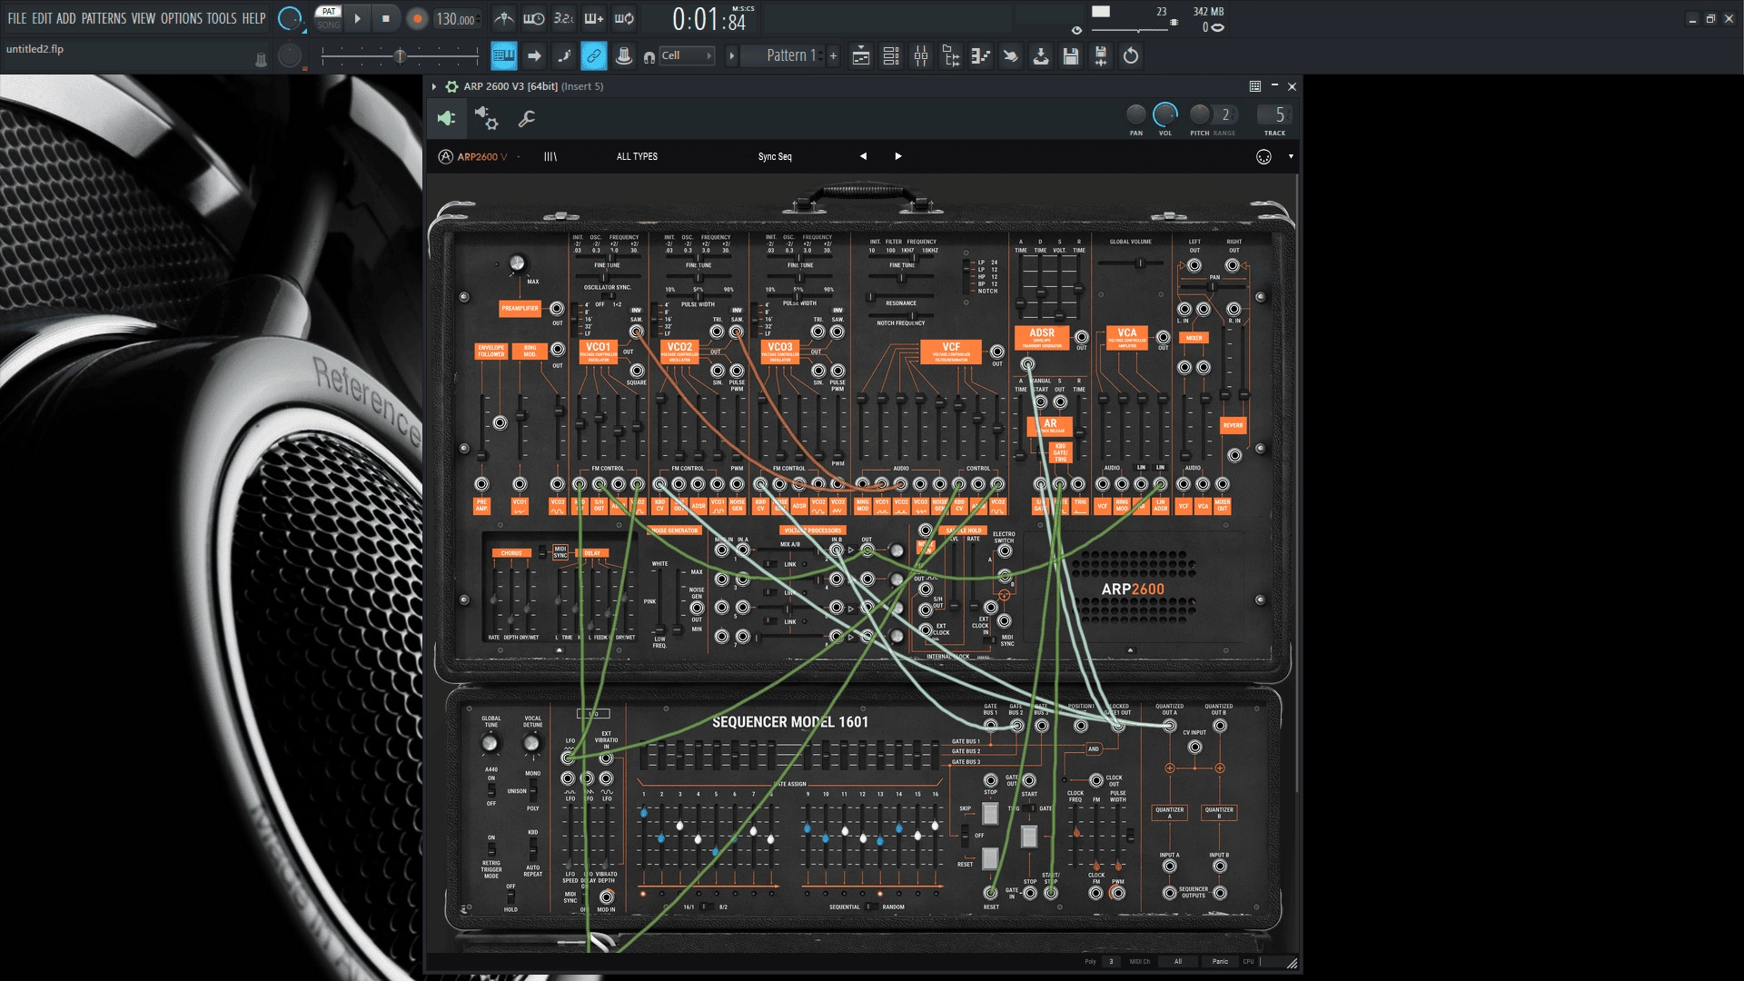Go to previous preset arrow

coord(863,156)
